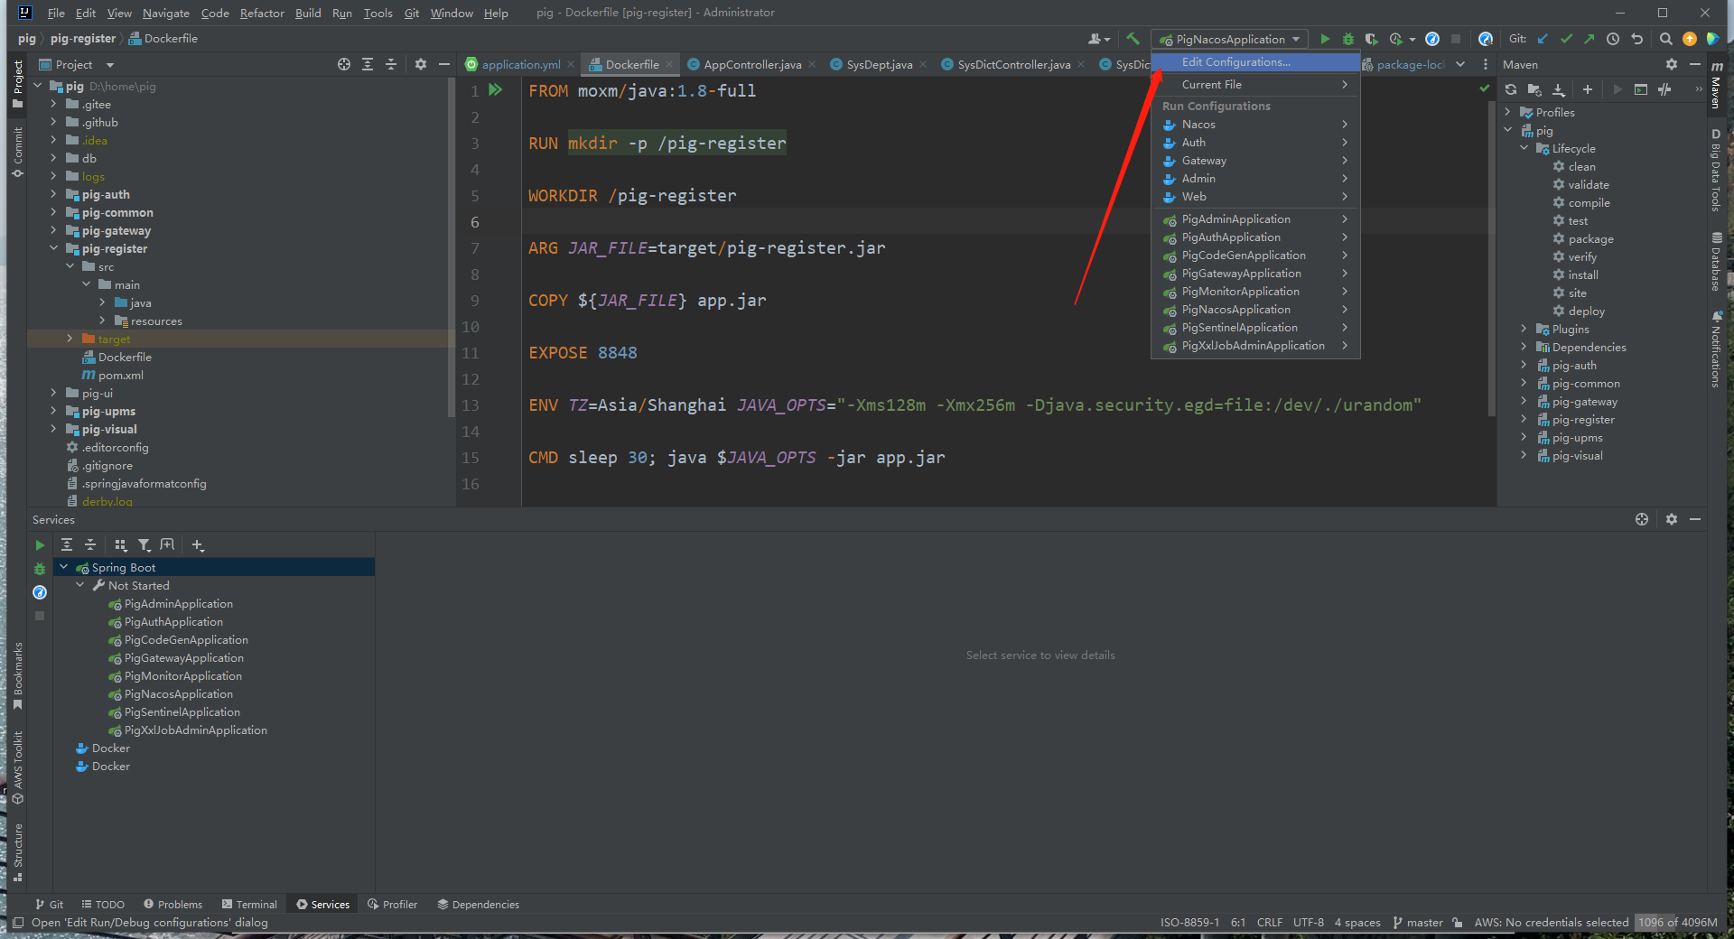Click the Services panel run icon
The width and height of the screenshot is (1734, 939).
pos(40,545)
